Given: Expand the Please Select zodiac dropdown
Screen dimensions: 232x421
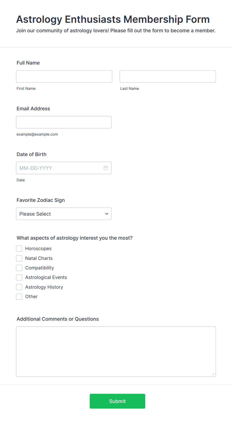Looking at the screenshot, I should coord(64,214).
